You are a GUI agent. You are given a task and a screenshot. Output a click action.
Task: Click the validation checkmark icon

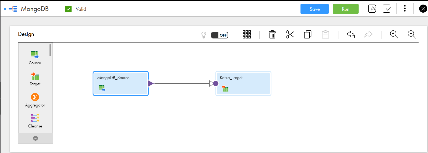pyautogui.click(x=387, y=9)
